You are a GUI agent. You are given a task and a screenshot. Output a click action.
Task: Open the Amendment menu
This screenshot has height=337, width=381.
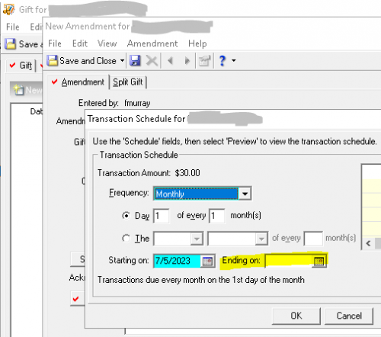coord(152,43)
